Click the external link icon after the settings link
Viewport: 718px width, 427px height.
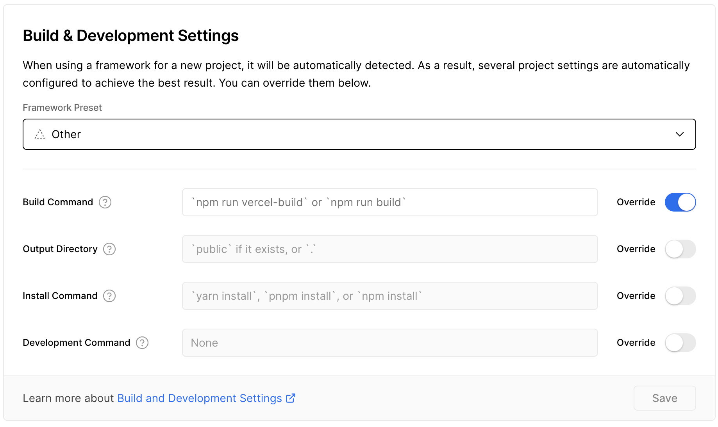pyautogui.click(x=291, y=398)
